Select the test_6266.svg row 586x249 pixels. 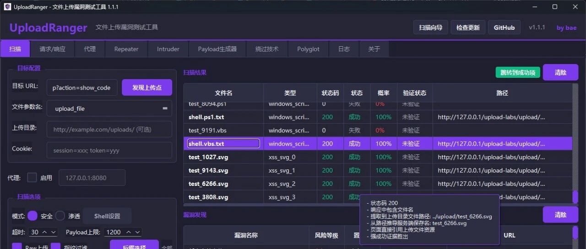[378, 184]
